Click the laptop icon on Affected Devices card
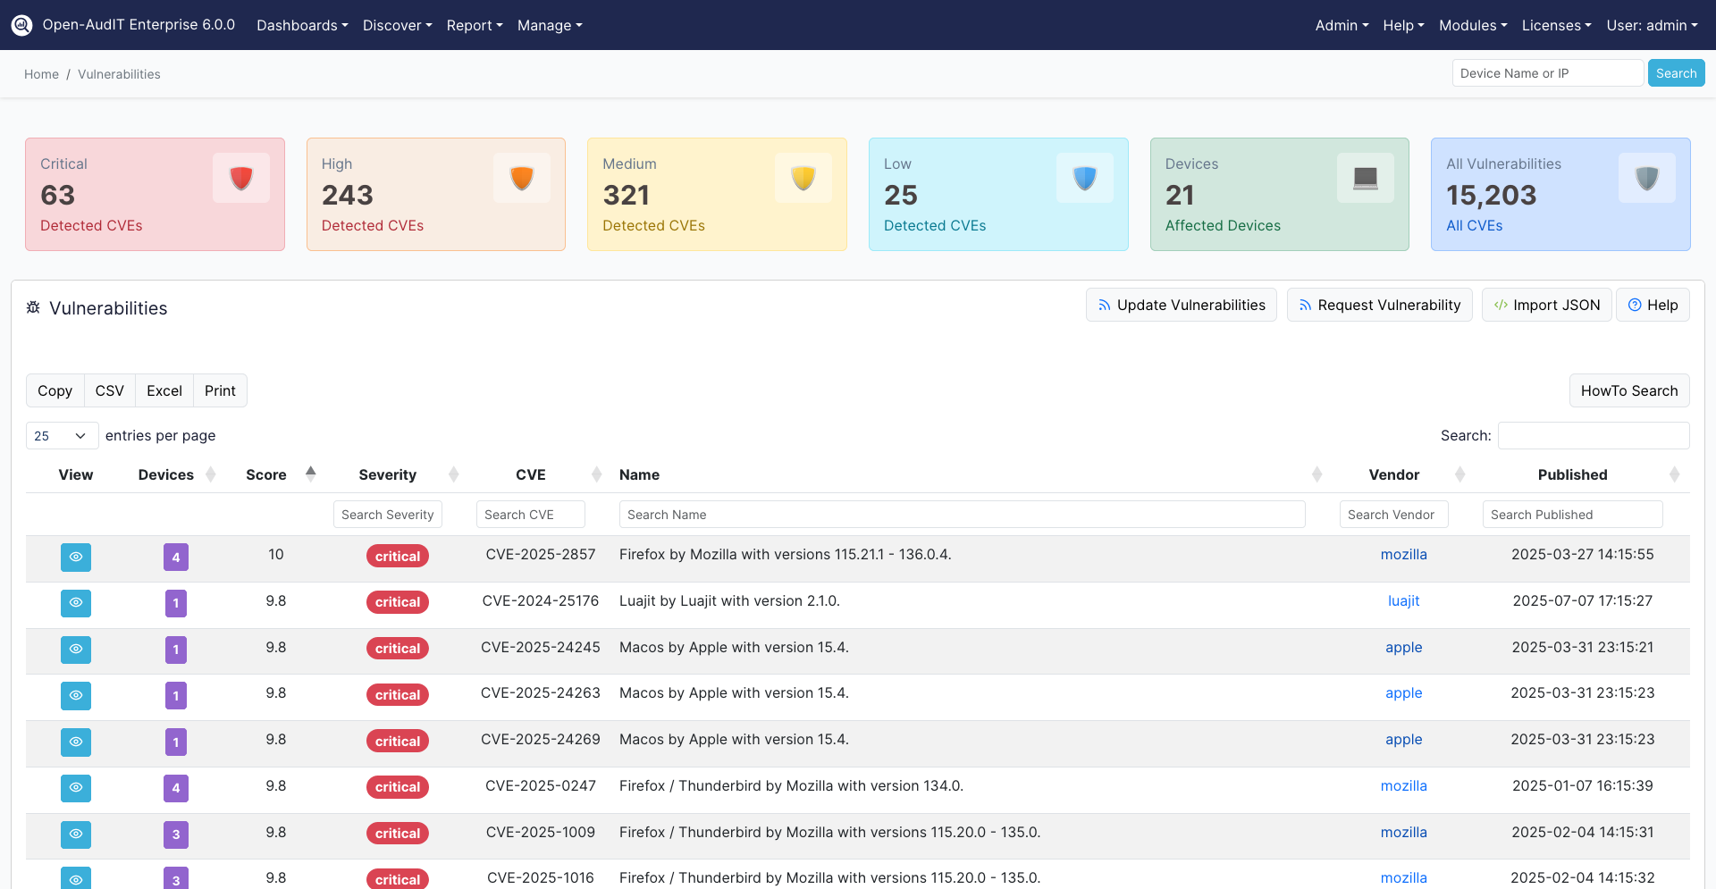Screen dimensions: 1716x889 click(x=1365, y=178)
